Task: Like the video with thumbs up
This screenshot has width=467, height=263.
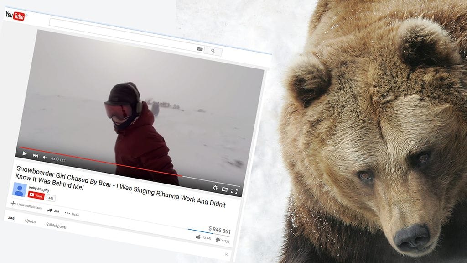Action: 198,237
